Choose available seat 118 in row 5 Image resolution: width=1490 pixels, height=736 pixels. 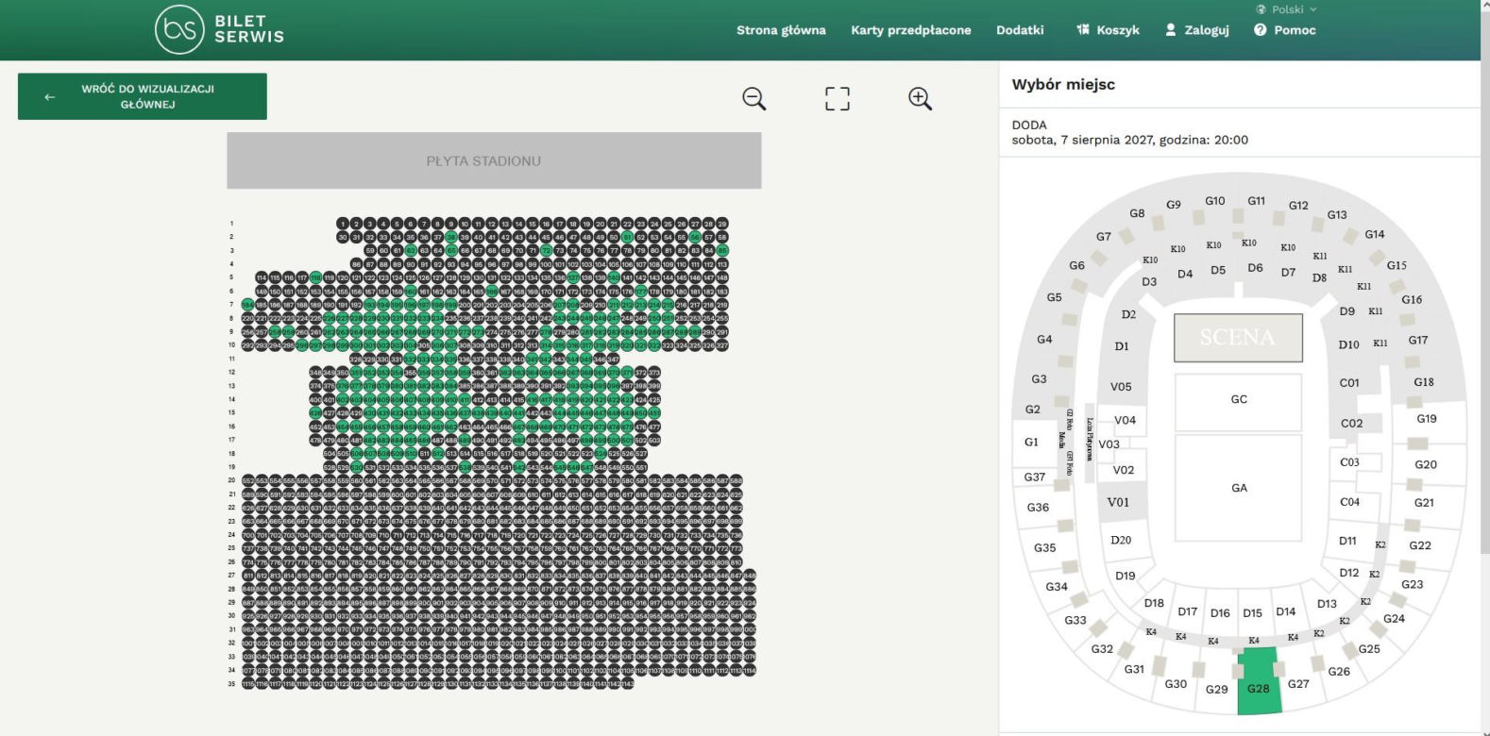coord(315,277)
